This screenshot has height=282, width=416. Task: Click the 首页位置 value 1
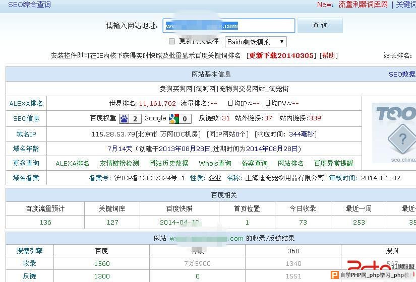247,223
